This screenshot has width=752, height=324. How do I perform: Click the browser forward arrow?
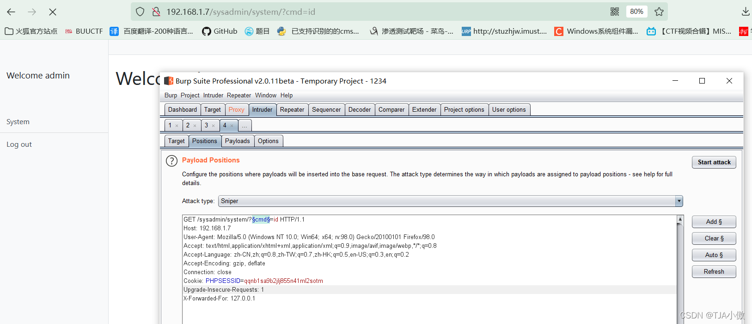coord(32,12)
